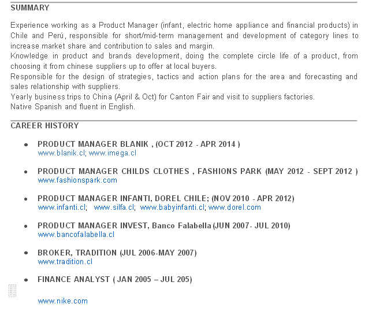Click the CAREER HISTORY heading
This screenshot has width=376, height=315.
tap(44, 125)
